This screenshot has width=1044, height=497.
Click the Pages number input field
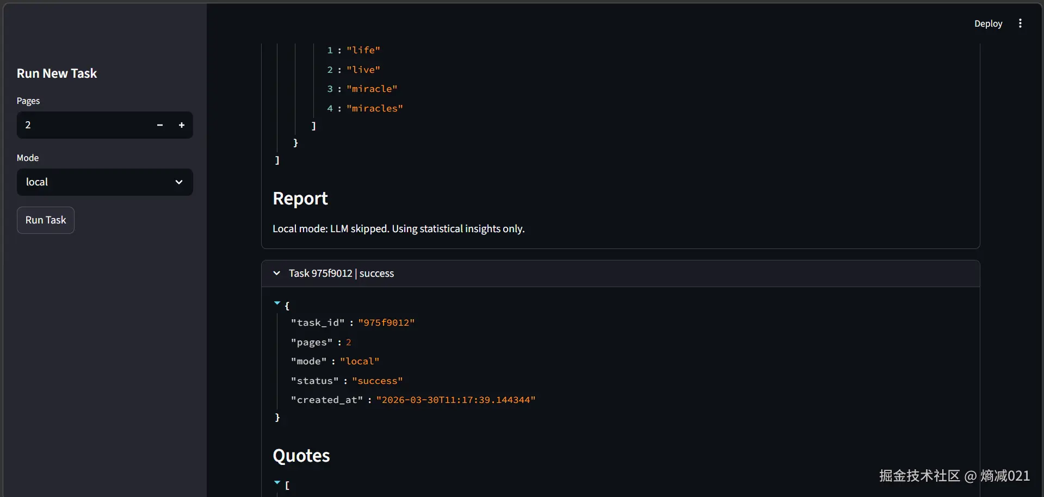click(x=82, y=125)
